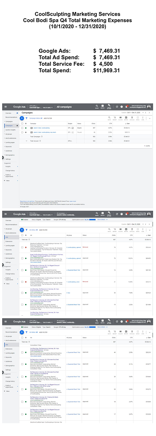Tick the select-all checkbox in the first Ads table
This screenshot has height=436, width=156.
pos(22,235)
